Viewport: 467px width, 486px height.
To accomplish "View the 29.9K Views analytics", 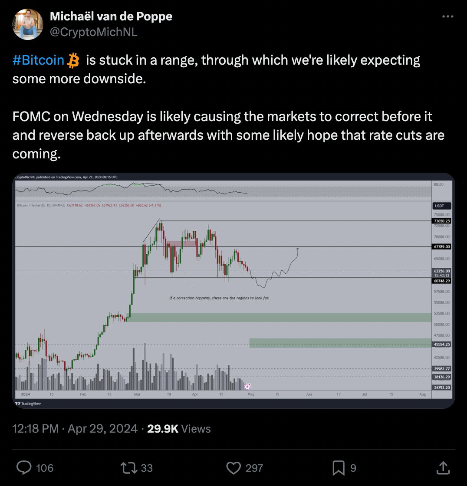I will [x=179, y=429].
